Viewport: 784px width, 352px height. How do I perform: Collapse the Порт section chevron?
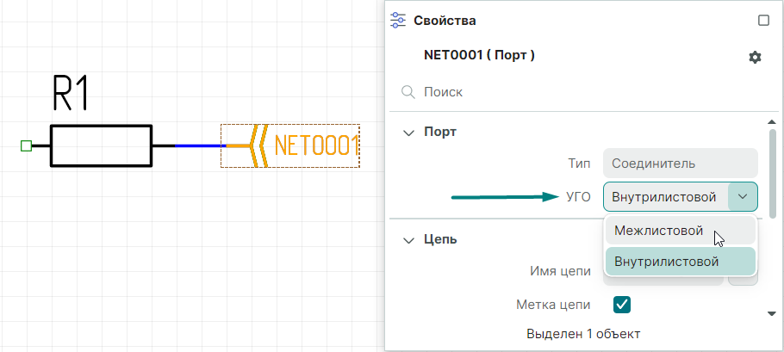408,133
